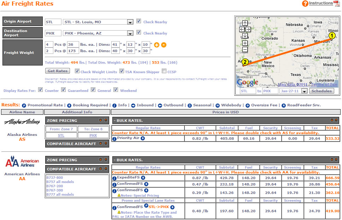This screenshot has height=220, width=342.
Task: Collapse American Compatible Aircraft up arrow
Action: tap(106, 169)
